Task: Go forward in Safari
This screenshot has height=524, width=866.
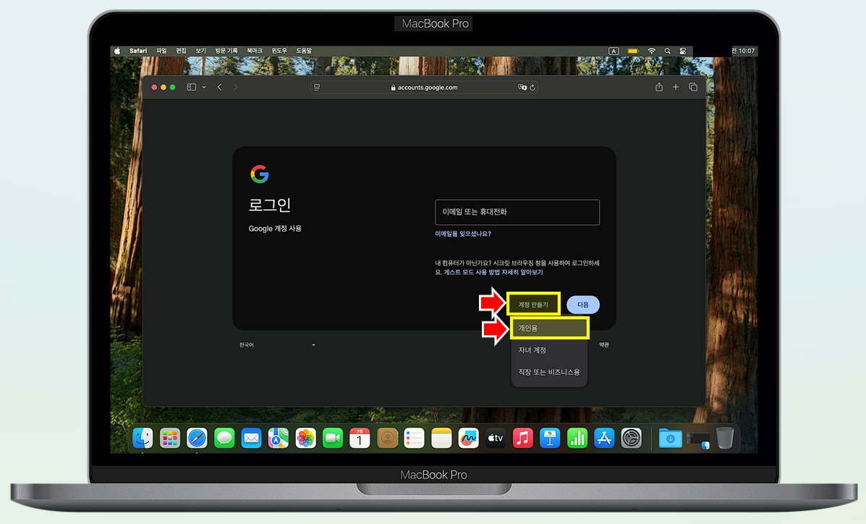Action: [236, 88]
